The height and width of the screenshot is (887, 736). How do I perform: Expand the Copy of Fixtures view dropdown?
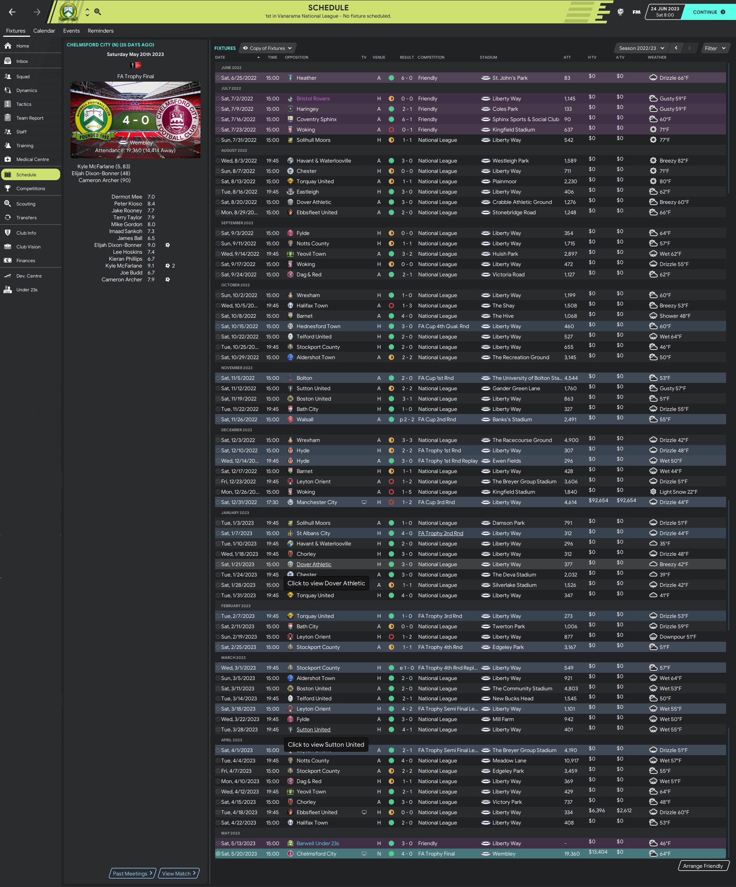point(268,48)
